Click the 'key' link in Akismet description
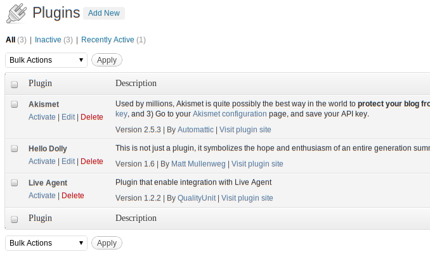The height and width of the screenshot is (271, 430). point(121,114)
